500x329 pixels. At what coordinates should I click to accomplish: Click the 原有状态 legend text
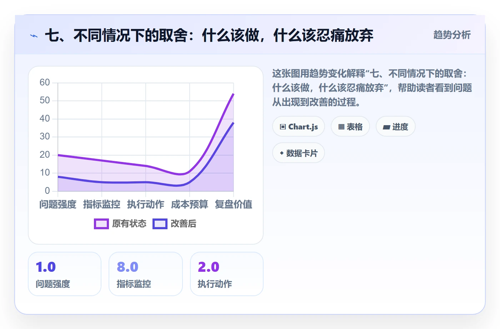[129, 224]
